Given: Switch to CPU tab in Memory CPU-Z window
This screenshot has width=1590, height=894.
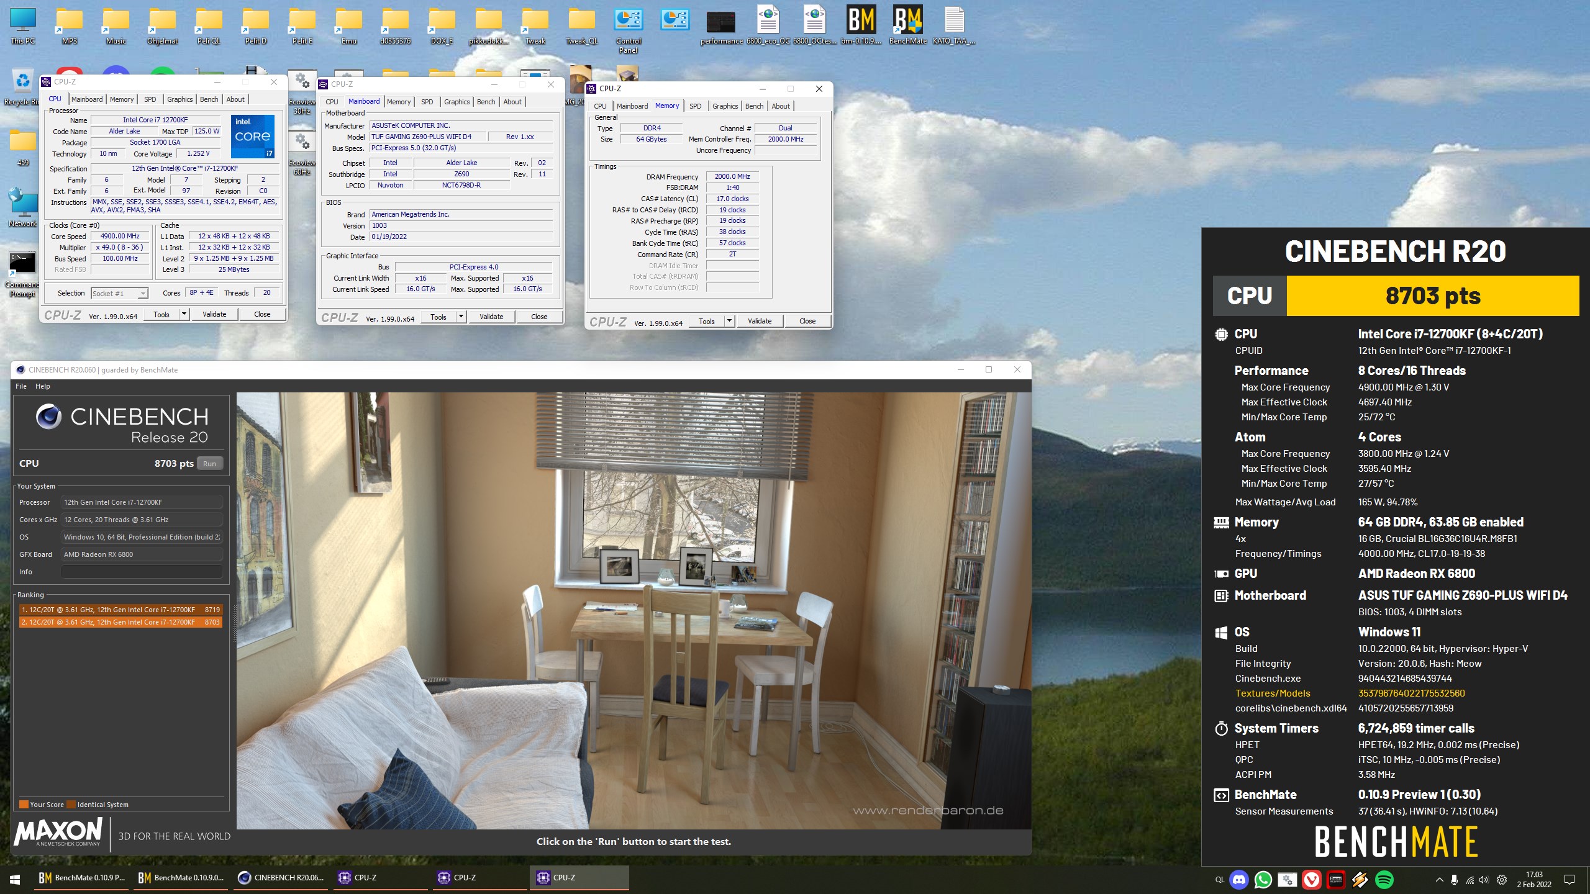Looking at the screenshot, I should (600, 106).
